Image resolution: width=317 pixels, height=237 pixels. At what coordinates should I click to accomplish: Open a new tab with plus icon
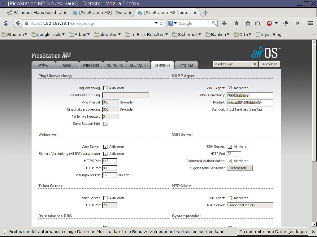pyautogui.click(x=205, y=13)
